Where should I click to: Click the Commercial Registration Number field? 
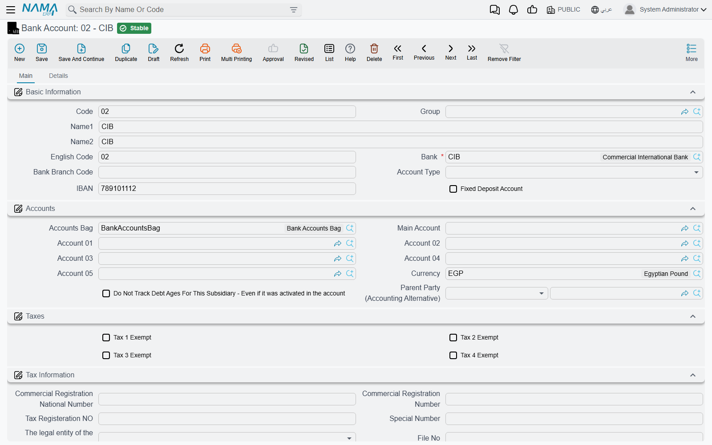tap(574, 399)
